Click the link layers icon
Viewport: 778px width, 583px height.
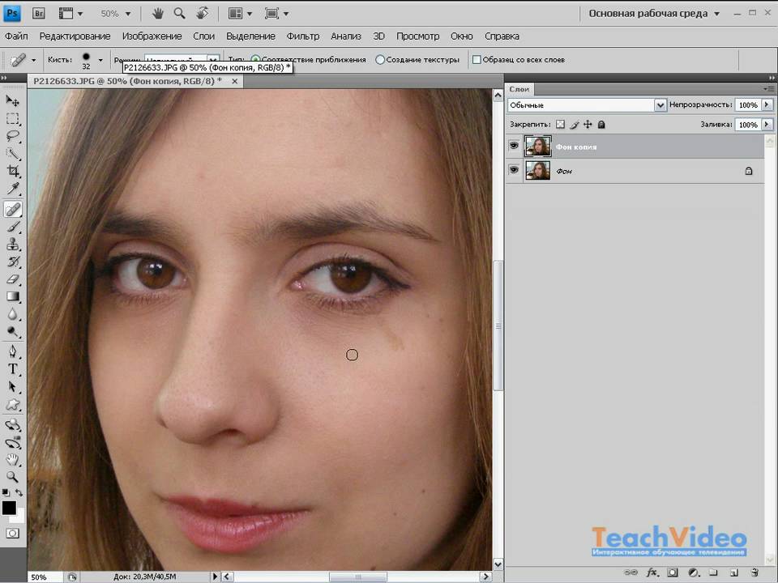point(631,572)
